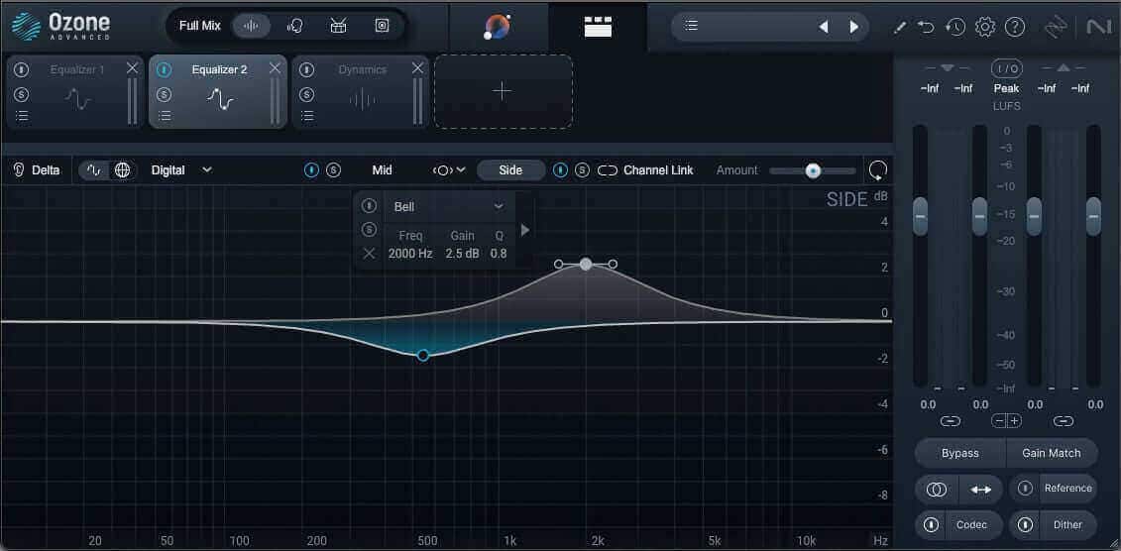Add a new module with plus slot
Screen dimensions: 1121x551
click(504, 91)
